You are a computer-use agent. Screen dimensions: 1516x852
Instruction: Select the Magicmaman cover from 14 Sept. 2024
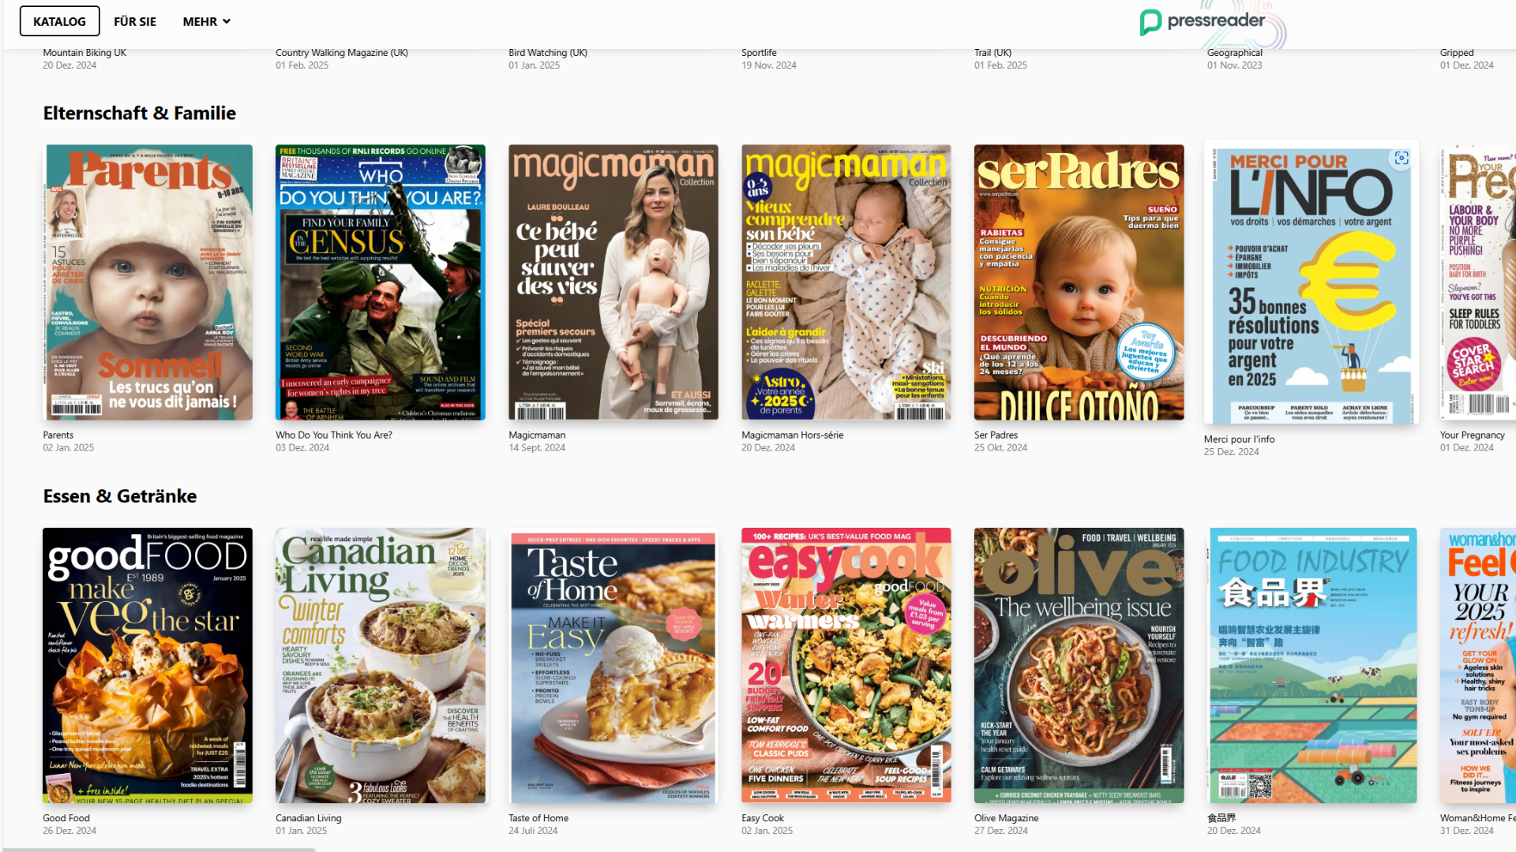click(613, 282)
